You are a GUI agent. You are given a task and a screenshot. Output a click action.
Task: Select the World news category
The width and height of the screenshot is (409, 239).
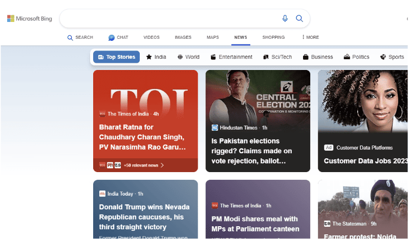tap(188, 57)
